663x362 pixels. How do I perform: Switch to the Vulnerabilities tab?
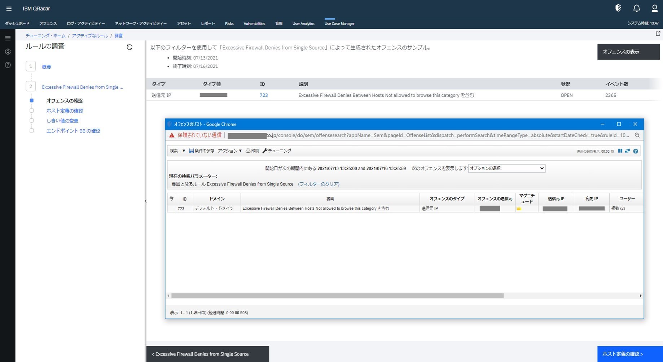pos(254,23)
